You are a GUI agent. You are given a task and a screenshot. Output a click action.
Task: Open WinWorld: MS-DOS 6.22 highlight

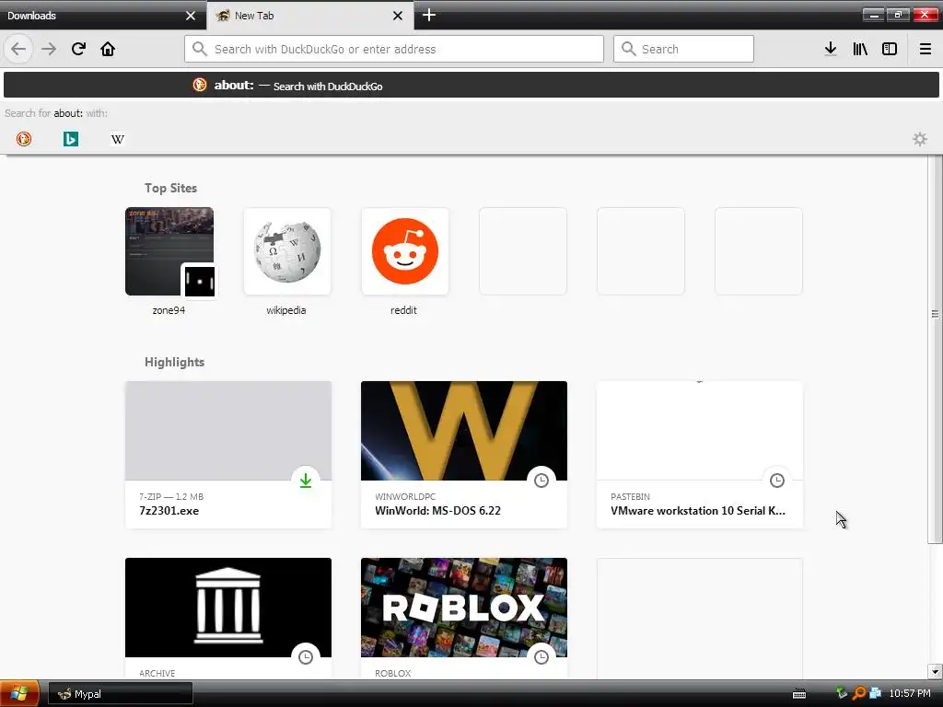click(464, 455)
